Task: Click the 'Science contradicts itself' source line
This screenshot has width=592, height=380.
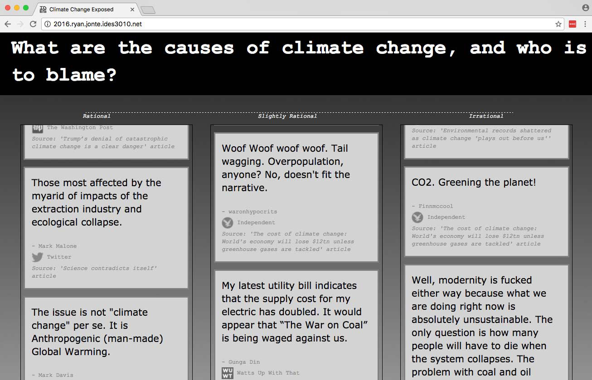Action: coord(94,272)
